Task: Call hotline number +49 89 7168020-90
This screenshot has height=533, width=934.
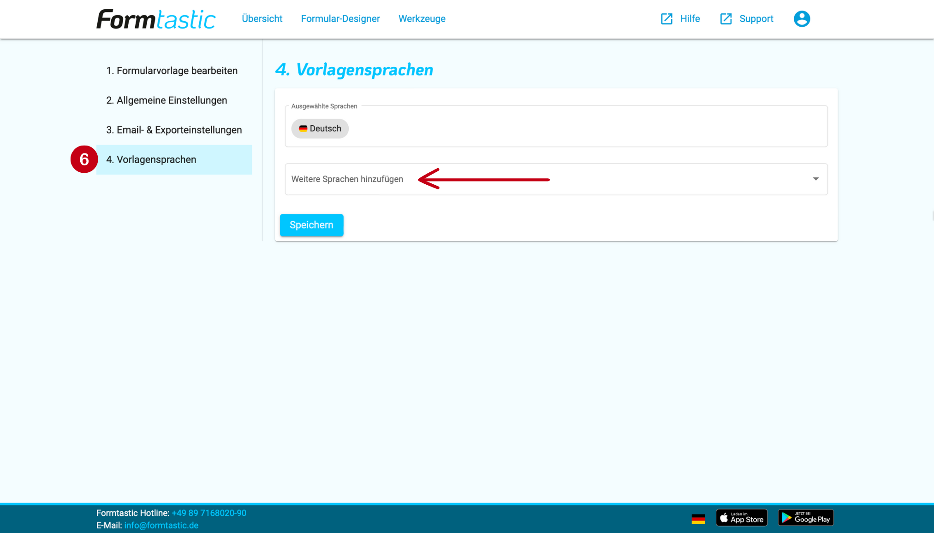Action: point(209,513)
